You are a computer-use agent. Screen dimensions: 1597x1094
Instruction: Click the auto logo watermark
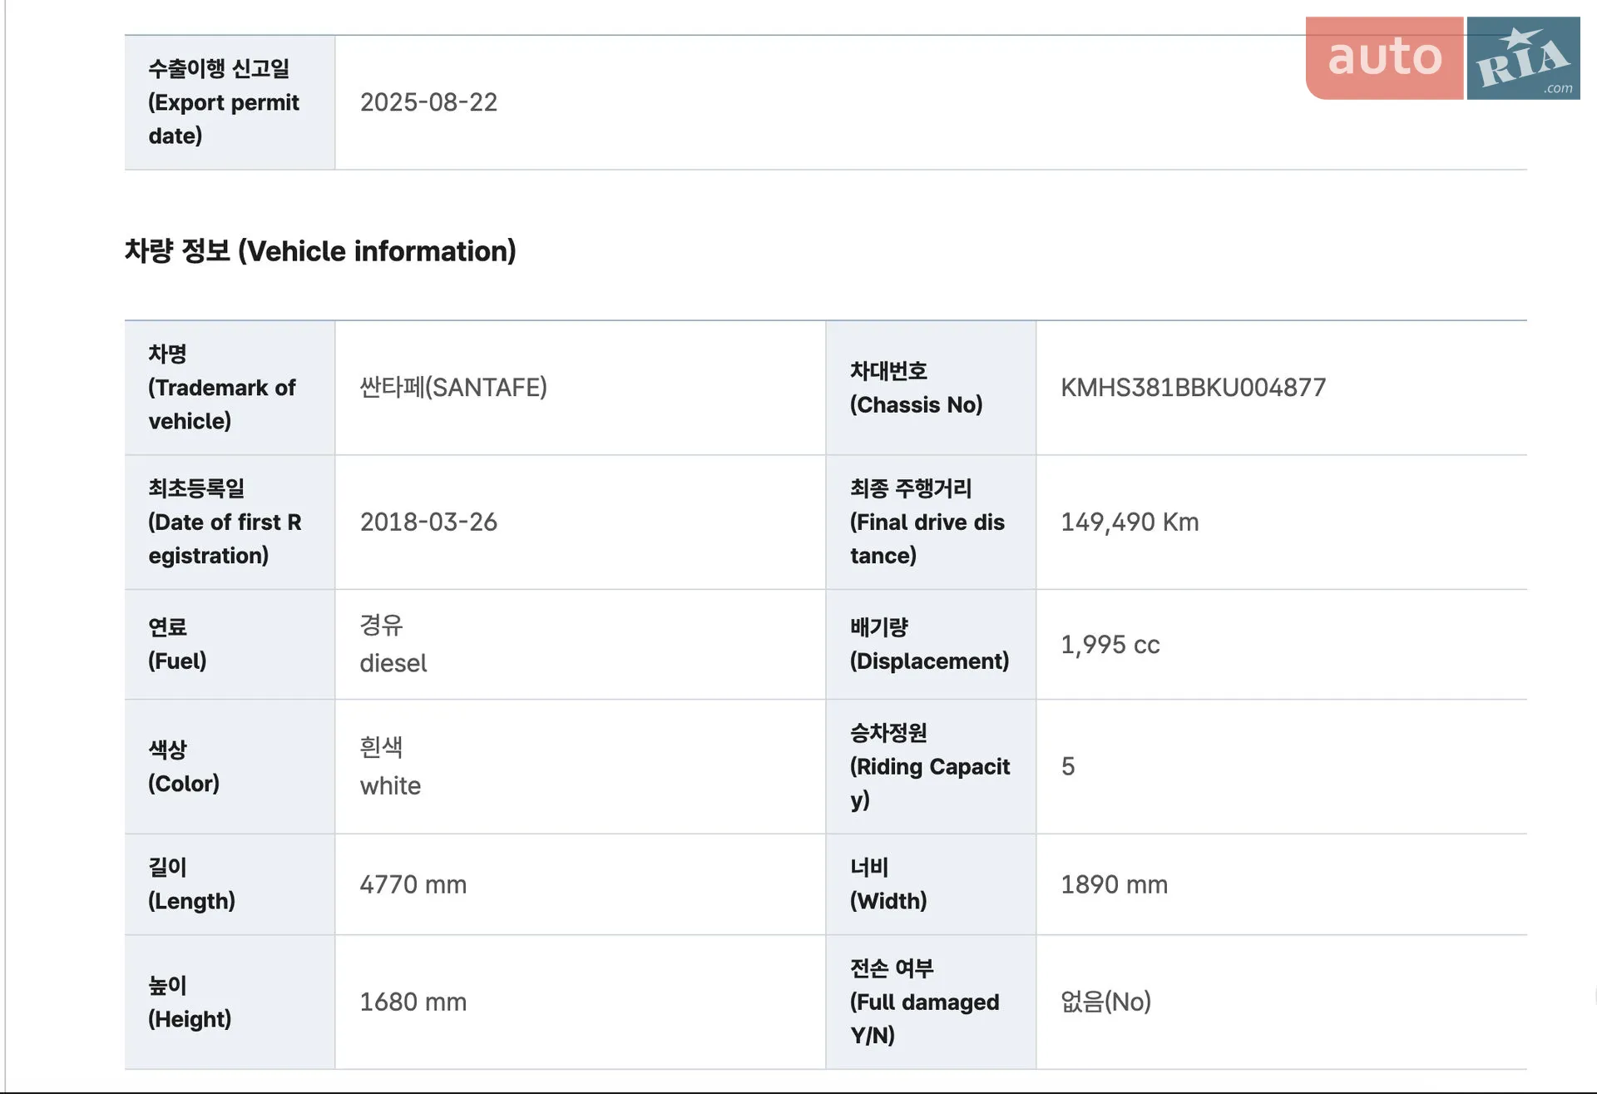pos(1384,58)
